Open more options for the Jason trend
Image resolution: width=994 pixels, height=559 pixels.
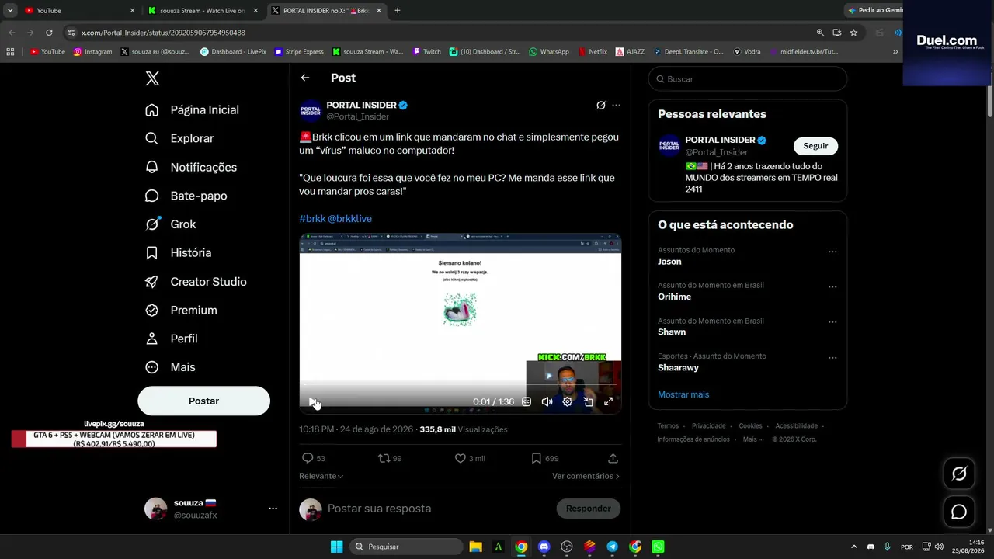[832, 252]
